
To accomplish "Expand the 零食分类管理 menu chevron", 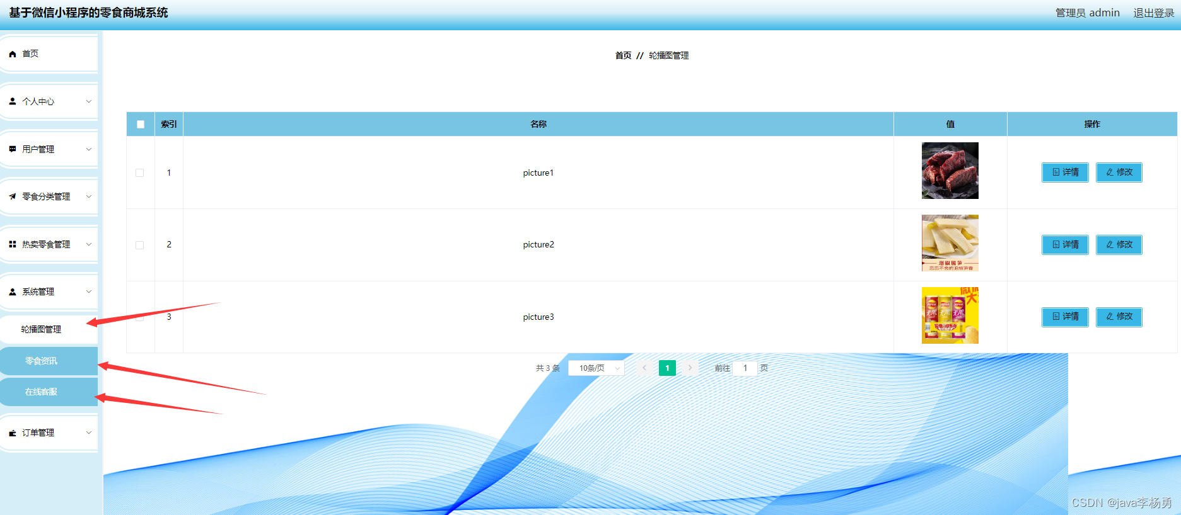I will [89, 196].
